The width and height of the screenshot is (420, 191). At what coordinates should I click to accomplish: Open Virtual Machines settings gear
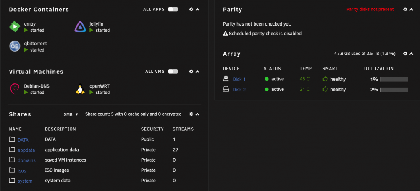click(x=191, y=71)
